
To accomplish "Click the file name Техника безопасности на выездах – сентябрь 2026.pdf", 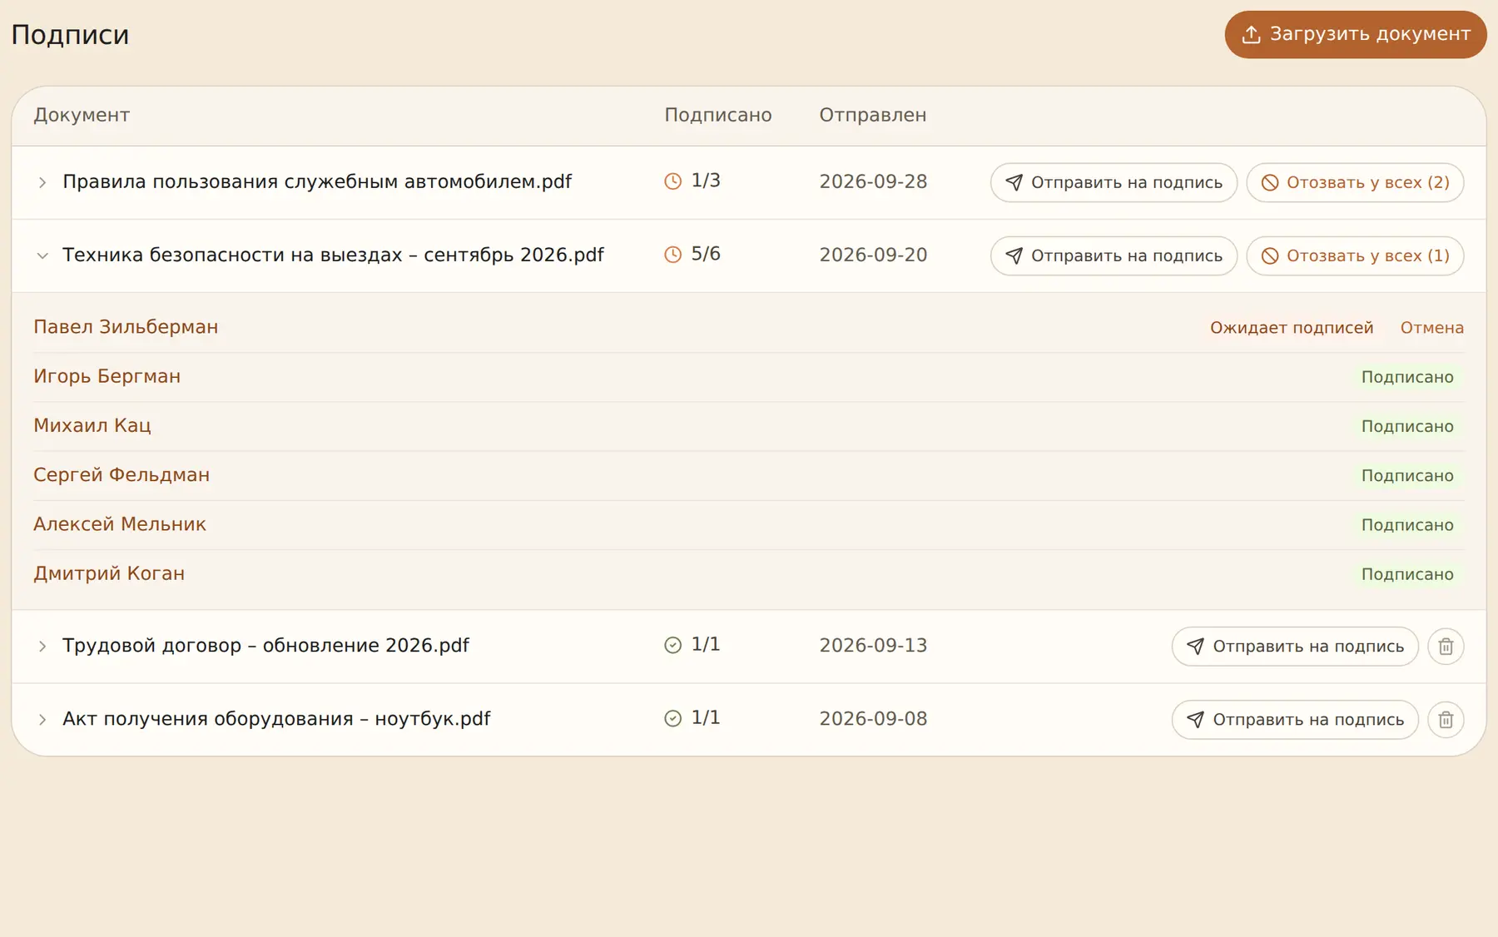I will (333, 255).
